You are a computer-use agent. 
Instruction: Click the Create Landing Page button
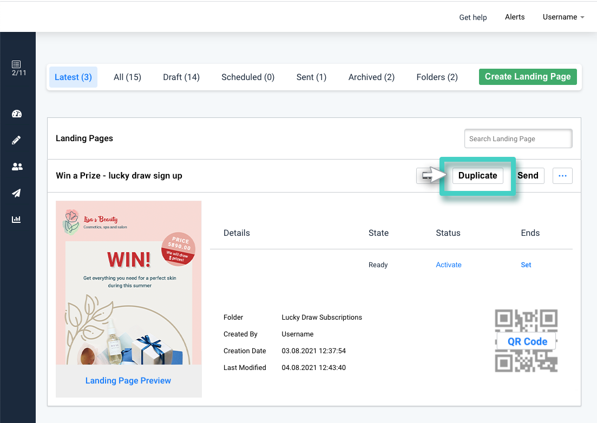[x=528, y=77]
